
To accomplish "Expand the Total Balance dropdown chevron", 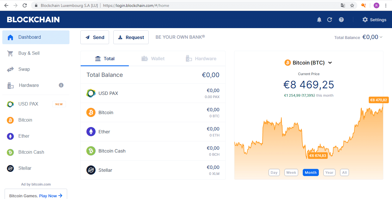I will 381,37.
